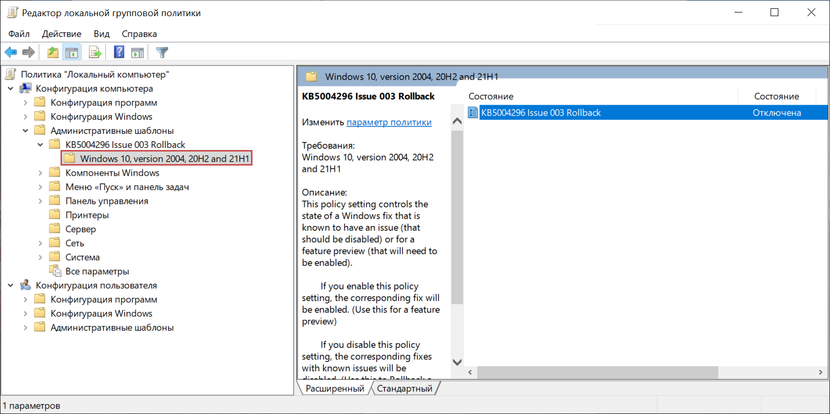Click the 'Все параметры' folder icon

[x=55, y=271]
